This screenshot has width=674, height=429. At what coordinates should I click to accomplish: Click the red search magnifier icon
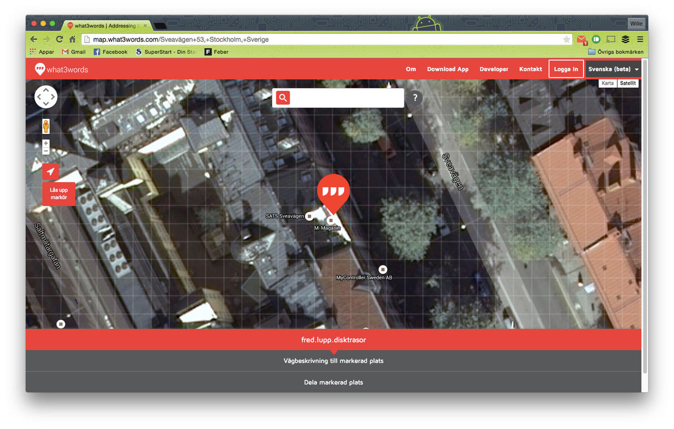click(x=282, y=97)
